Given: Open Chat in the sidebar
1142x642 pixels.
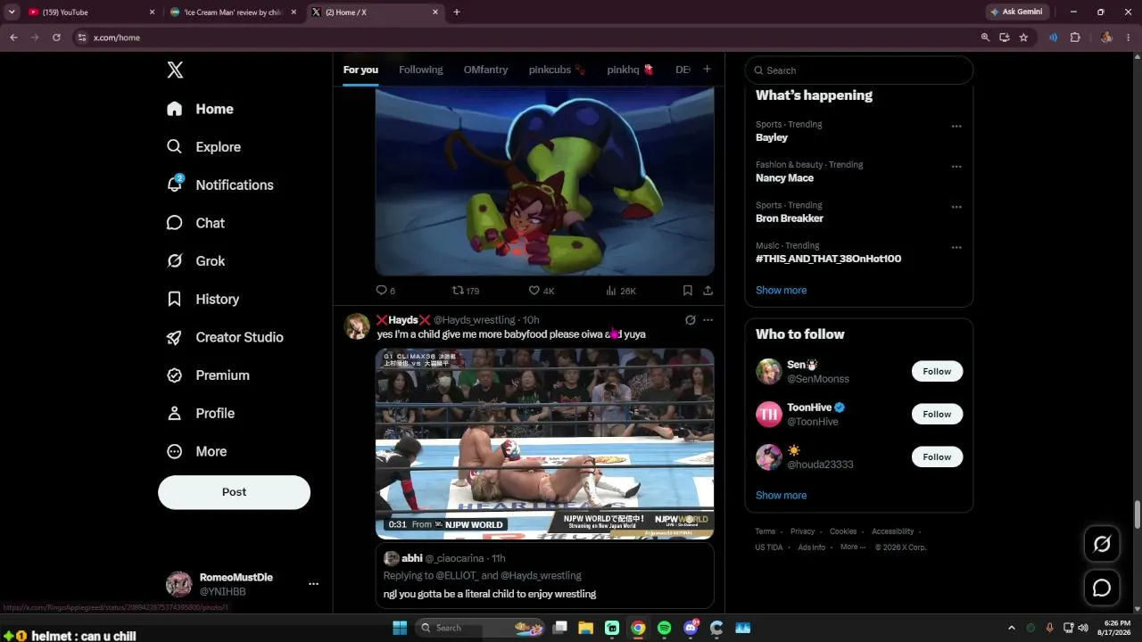Looking at the screenshot, I should click(195, 223).
